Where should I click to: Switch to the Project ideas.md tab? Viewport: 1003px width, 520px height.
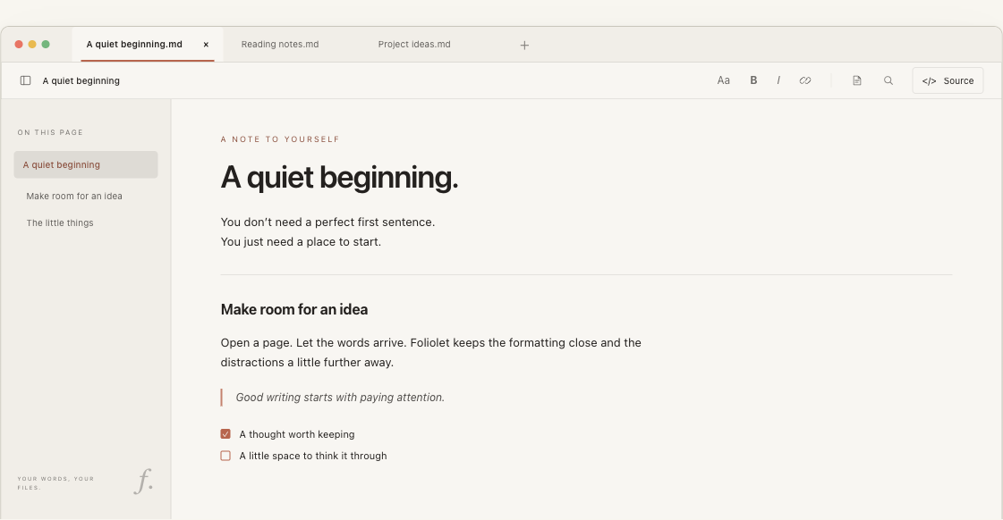[x=414, y=45]
